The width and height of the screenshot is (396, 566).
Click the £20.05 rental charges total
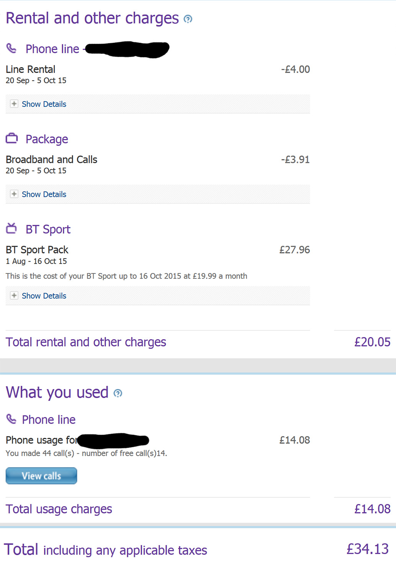tap(372, 342)
